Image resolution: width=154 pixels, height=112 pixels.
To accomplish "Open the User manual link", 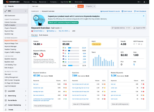I will pos(127,11).
